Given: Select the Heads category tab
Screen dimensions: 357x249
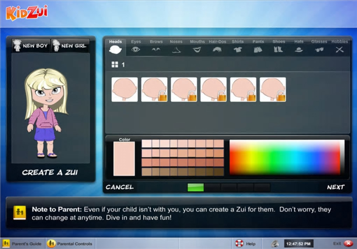Looking at the screenshot, I should (115, 47).
